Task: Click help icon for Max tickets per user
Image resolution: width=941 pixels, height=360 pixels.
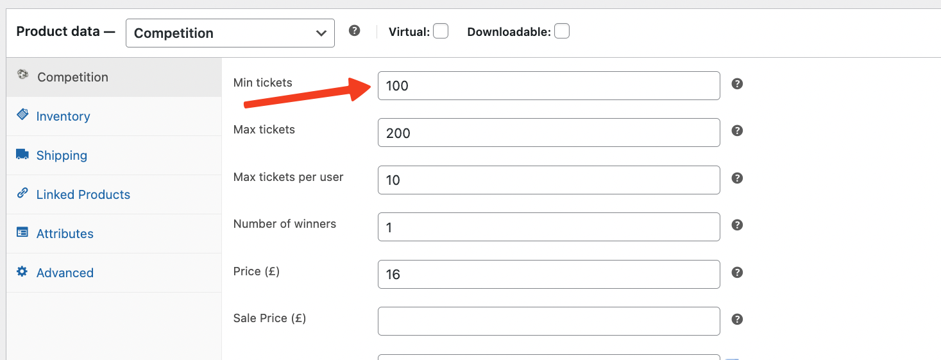Action: (x=737, y=178)
